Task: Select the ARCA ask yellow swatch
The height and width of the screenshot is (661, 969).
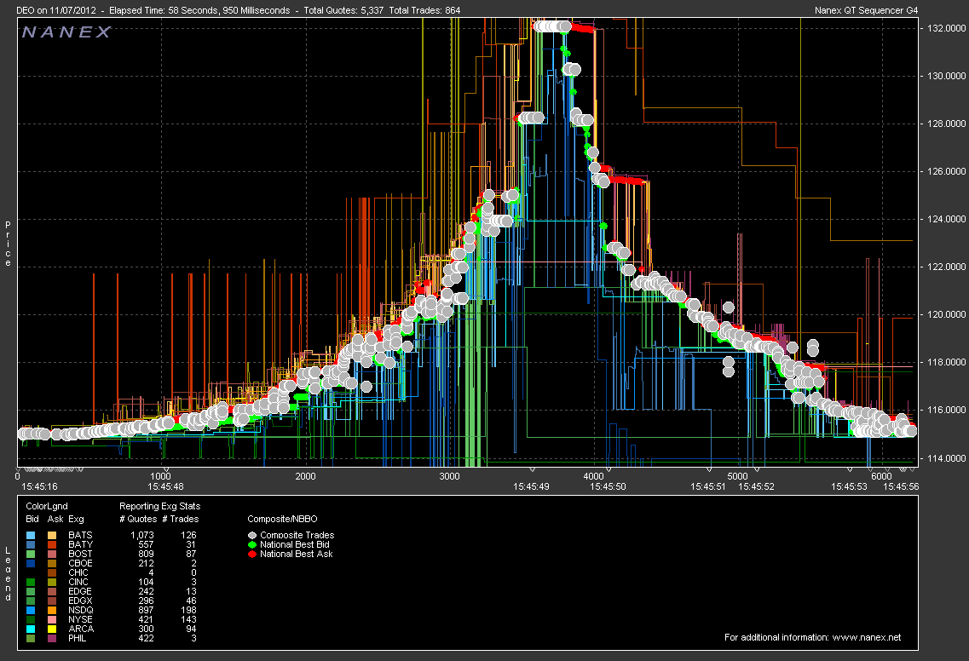Action: tap(53, 629)
